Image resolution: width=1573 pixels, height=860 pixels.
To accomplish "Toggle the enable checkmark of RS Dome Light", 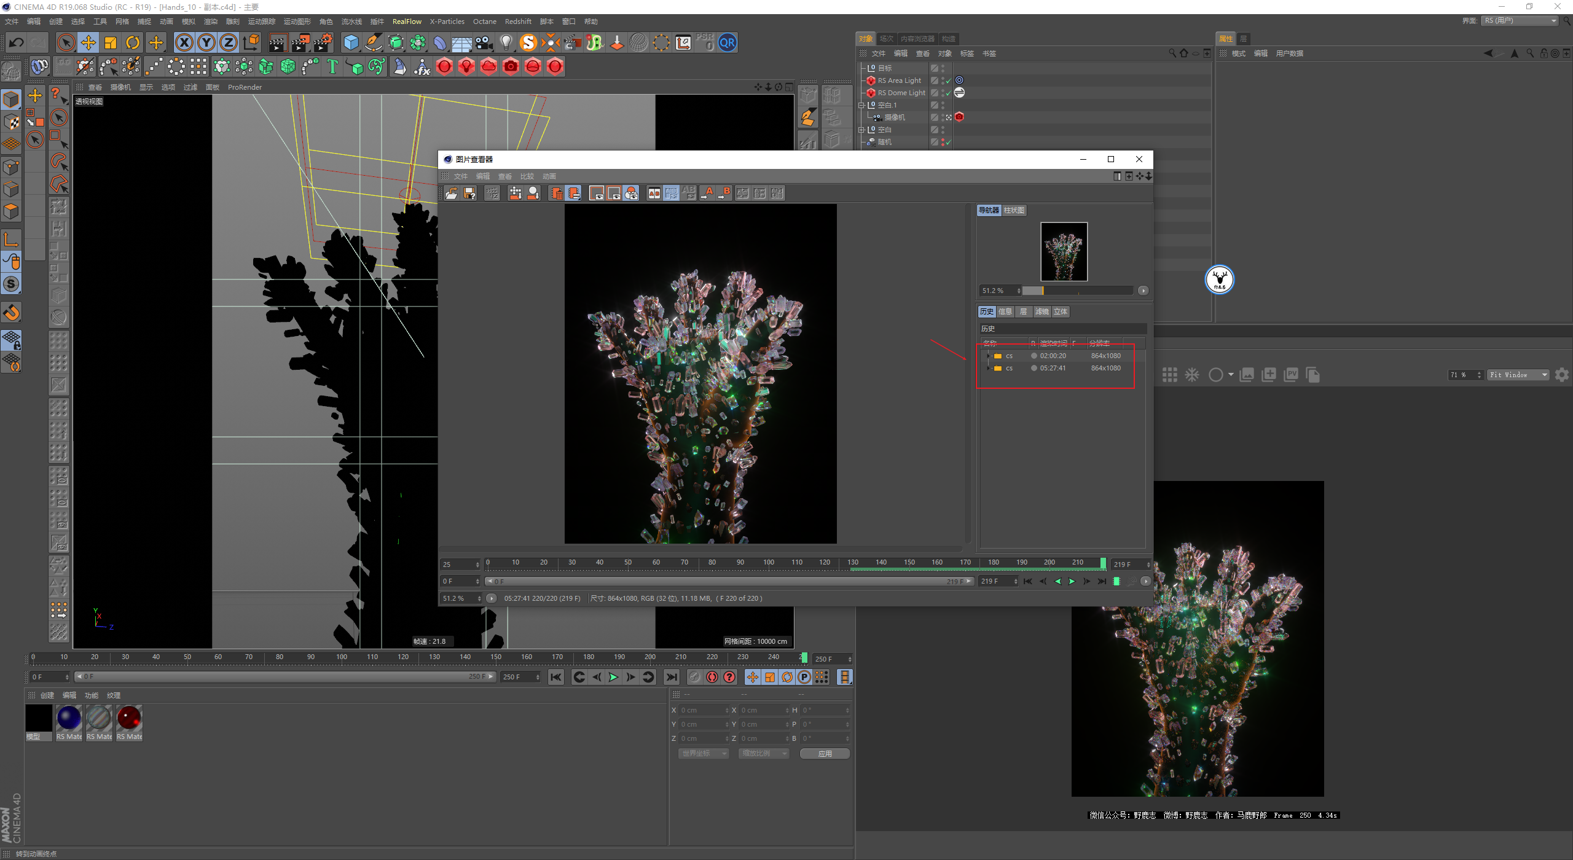I will click(948, 93).
